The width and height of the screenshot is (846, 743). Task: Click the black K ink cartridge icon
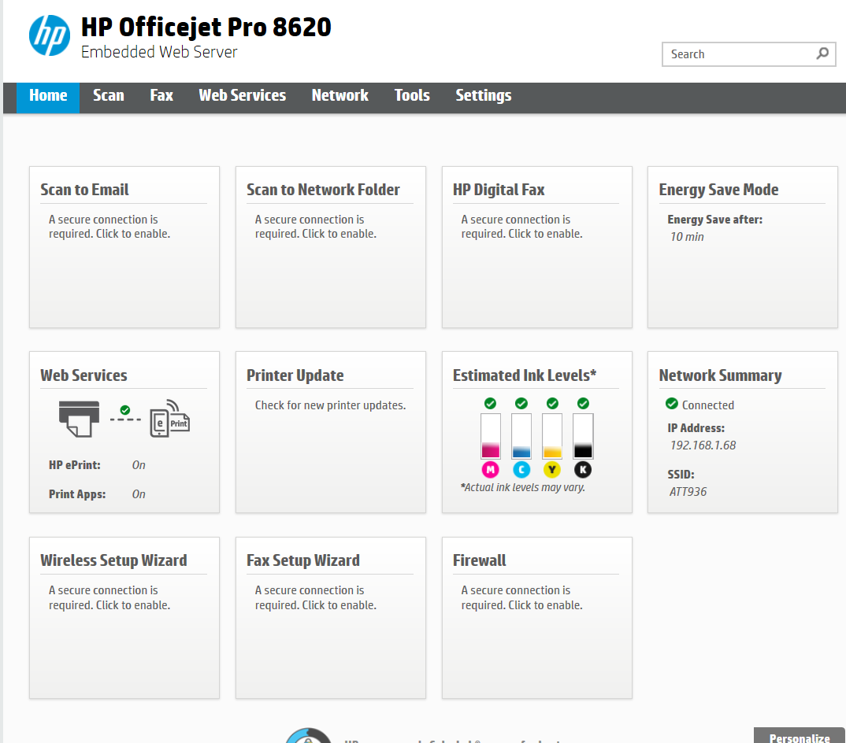click(583, 470)
